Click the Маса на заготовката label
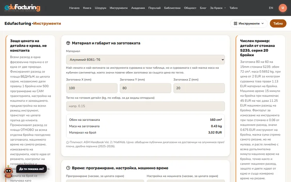 [84, 126]
